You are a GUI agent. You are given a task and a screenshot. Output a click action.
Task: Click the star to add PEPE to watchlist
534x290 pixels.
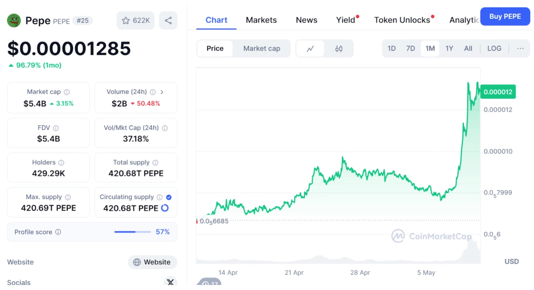pyautogui.click(x=126, y=20)
